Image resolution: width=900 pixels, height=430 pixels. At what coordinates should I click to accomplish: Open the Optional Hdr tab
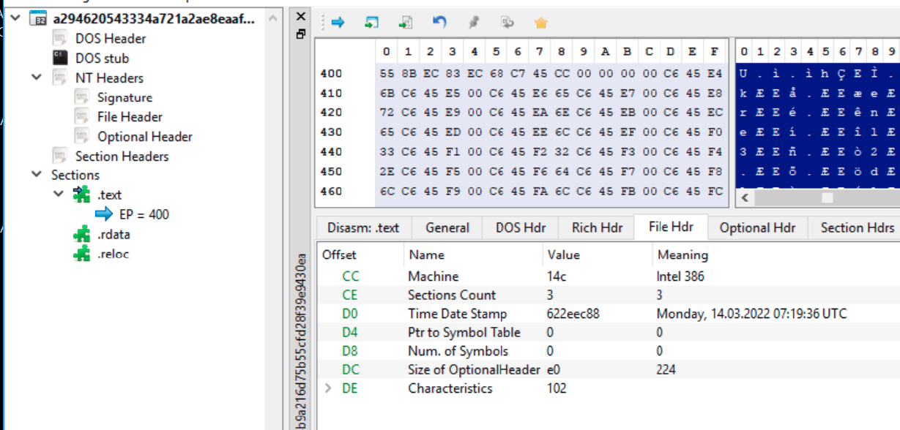[756, 227]
